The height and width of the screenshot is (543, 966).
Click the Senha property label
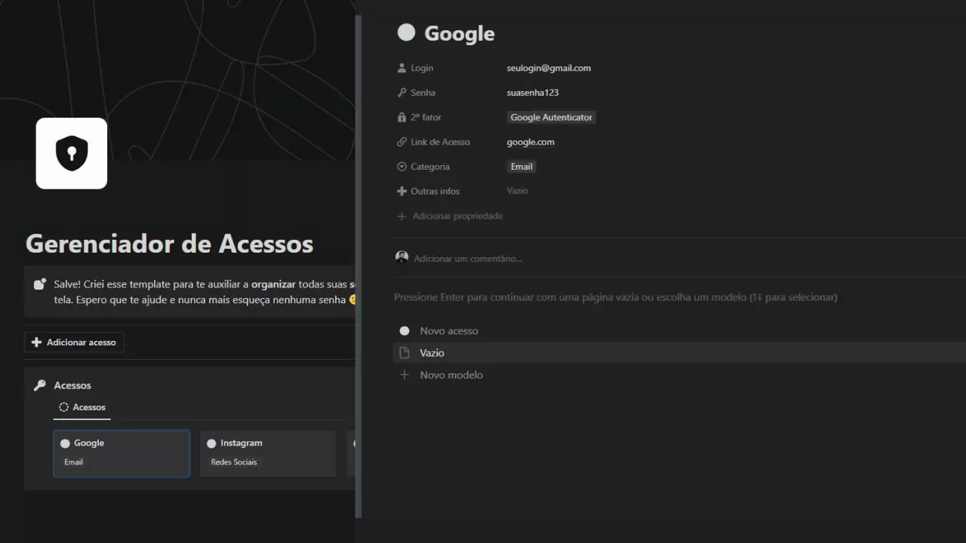pos(423,93)
